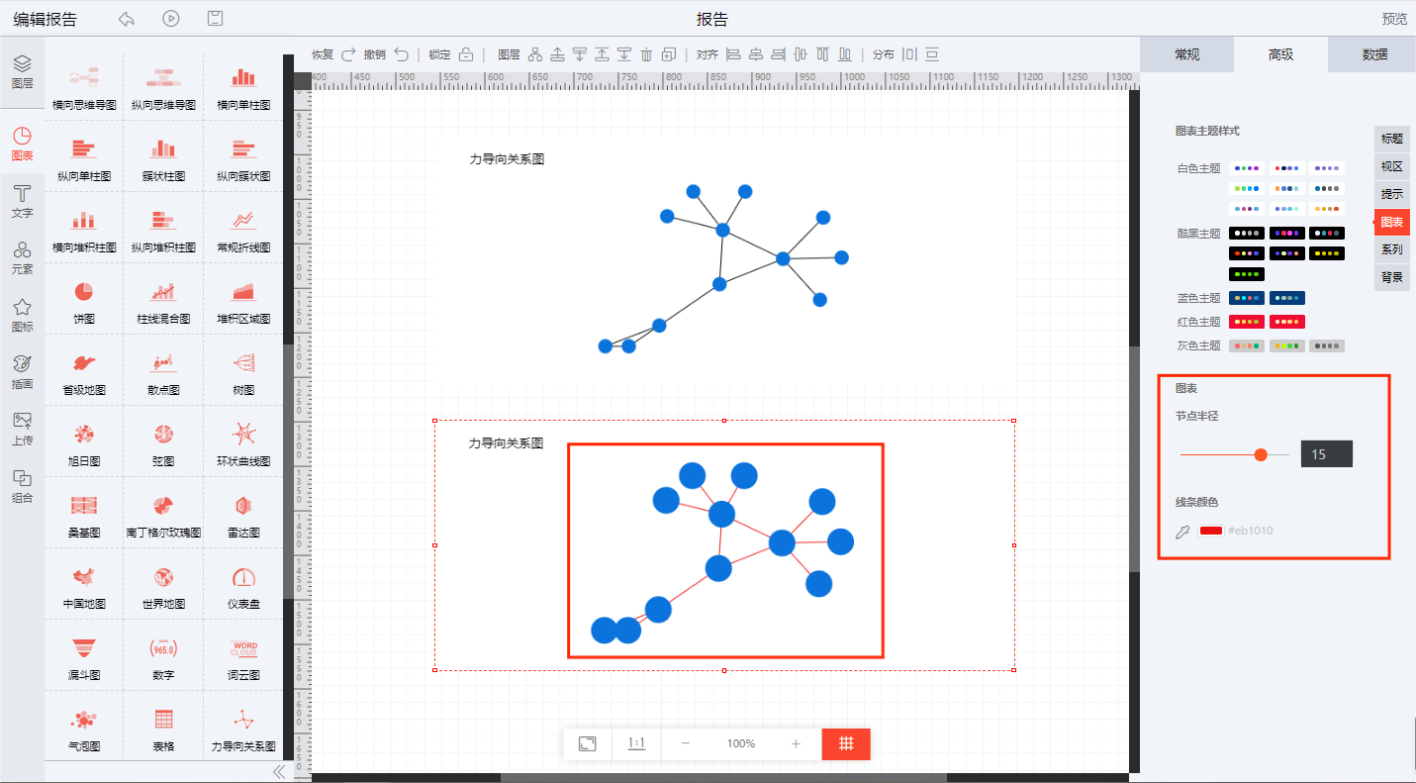1416x783 pixels.
Task: Toggle the grid display button
Action: (846, 743)
